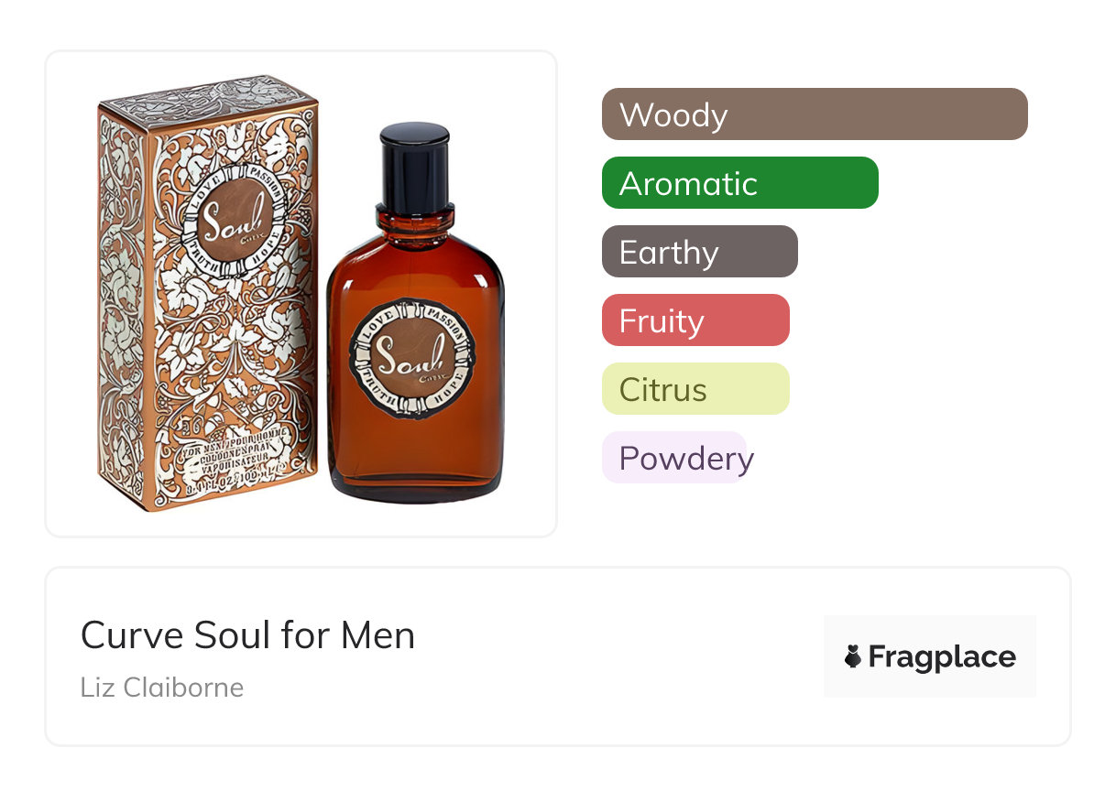Open the Curve Soul for Men title
Image resolution: width=1116 pixels, height=791 pixels.
pyautogui.click(x=248, y=635)
